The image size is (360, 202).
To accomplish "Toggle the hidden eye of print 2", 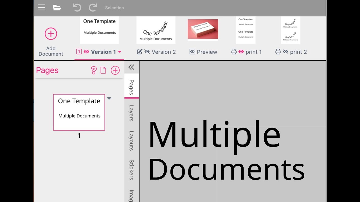I will (x=285, y=52).
